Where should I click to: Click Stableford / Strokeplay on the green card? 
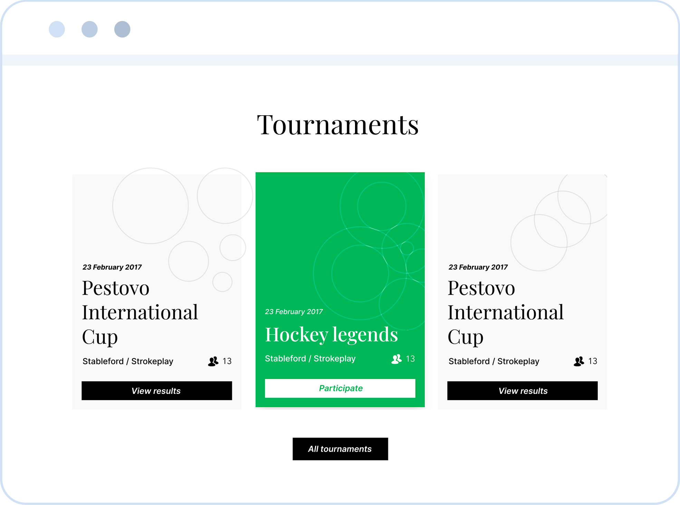310,359
